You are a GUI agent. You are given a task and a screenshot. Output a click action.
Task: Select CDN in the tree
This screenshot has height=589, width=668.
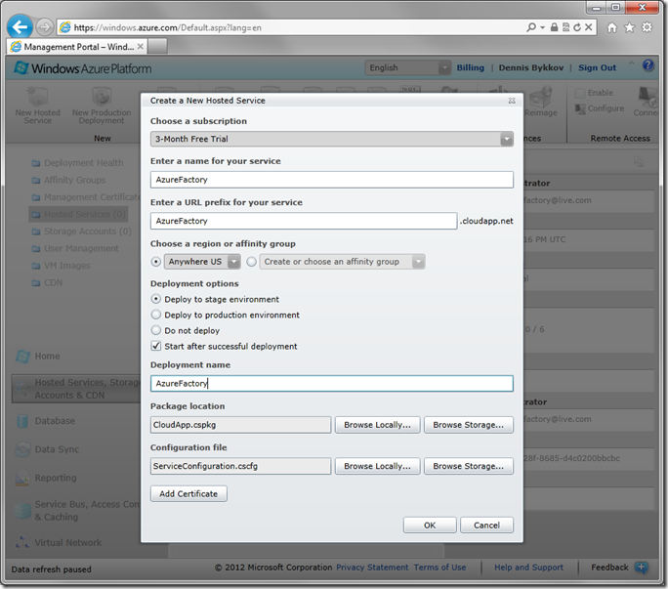[x=54, y=282]
